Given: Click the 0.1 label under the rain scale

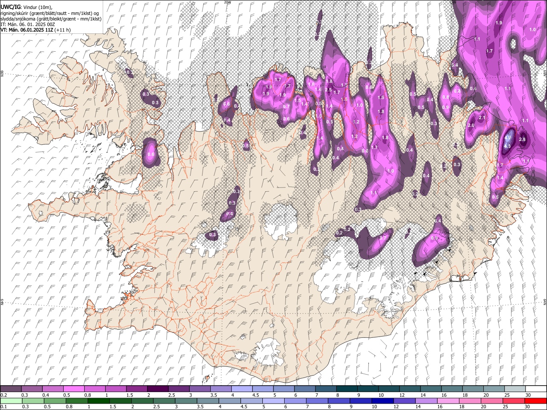Looking at the screenshot, I should (4, 407).
